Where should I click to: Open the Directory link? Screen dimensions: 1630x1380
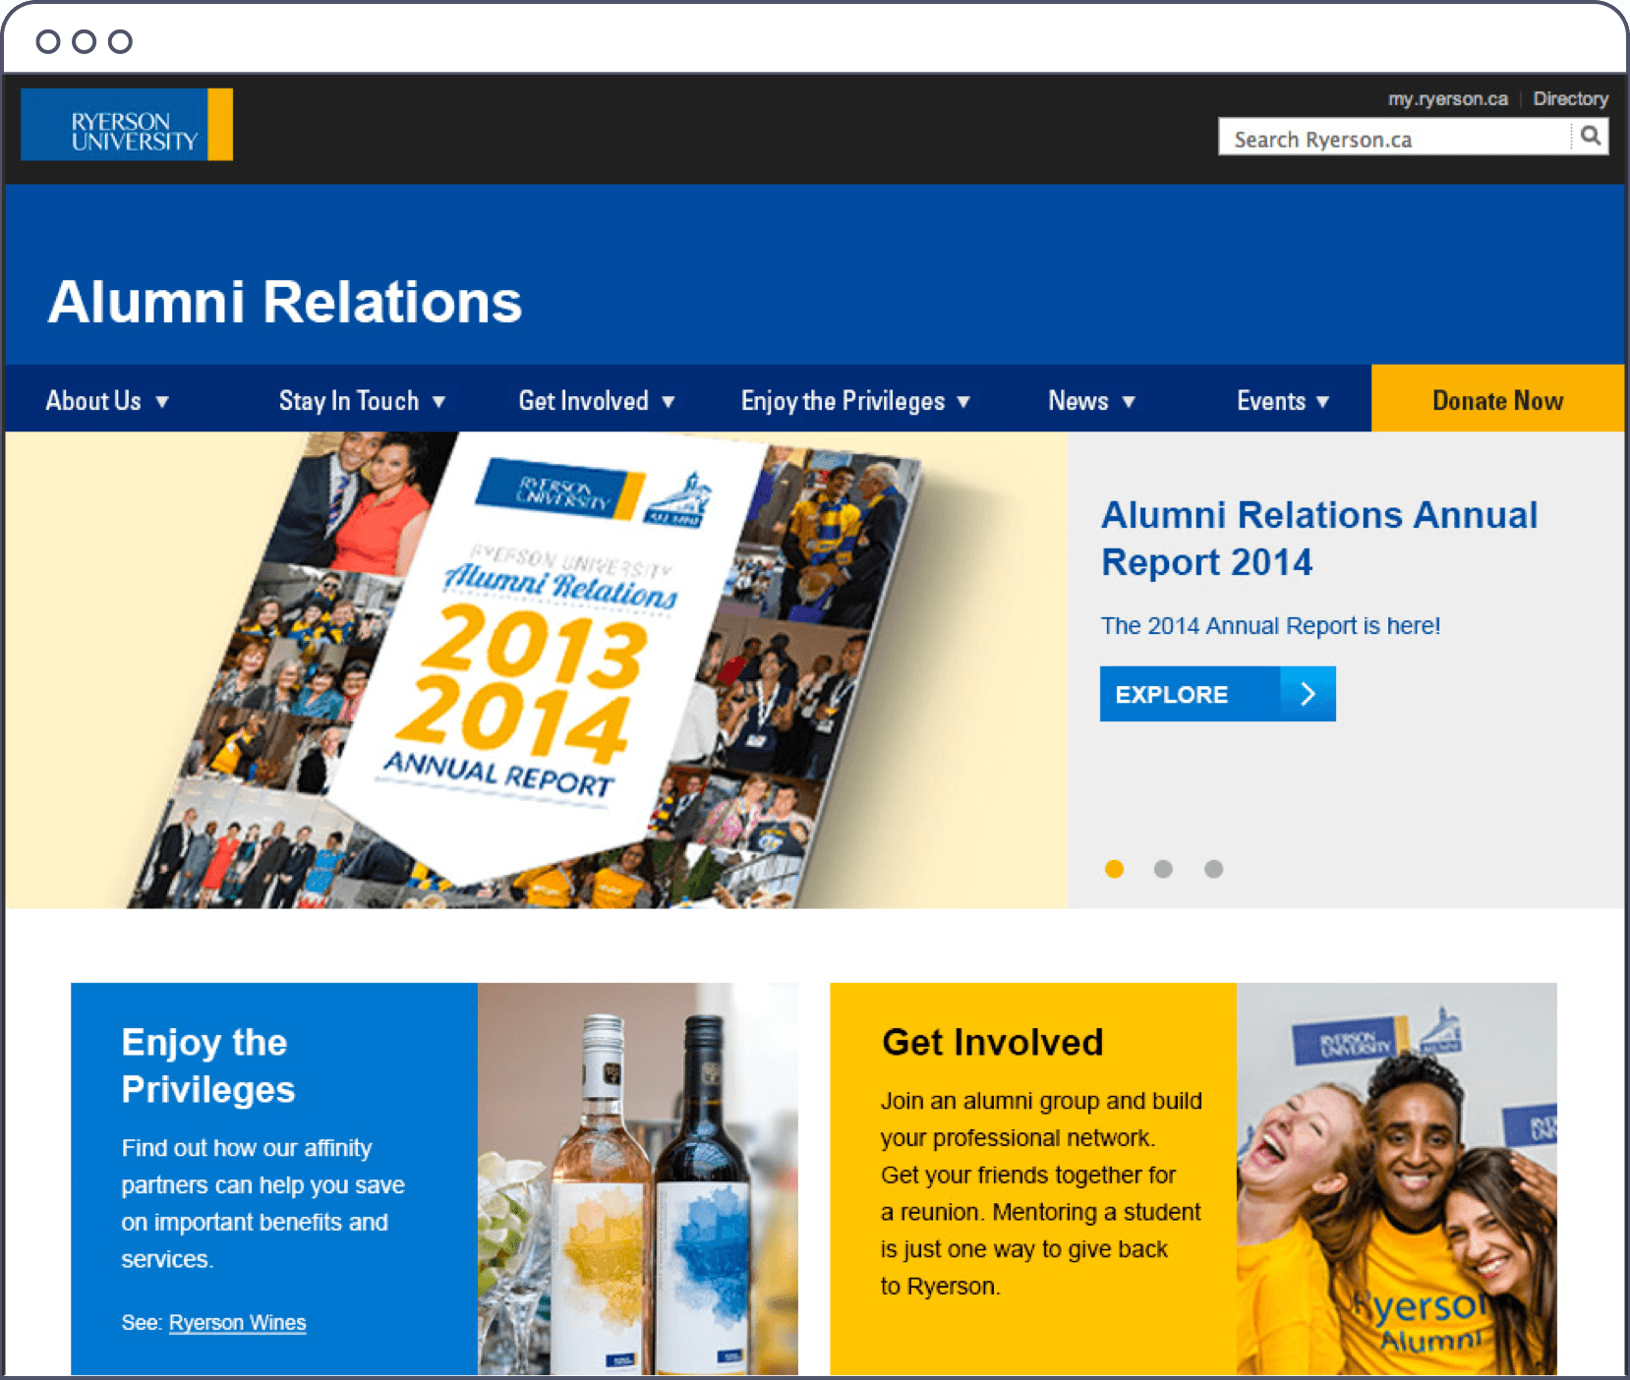tap(1570, 98)
